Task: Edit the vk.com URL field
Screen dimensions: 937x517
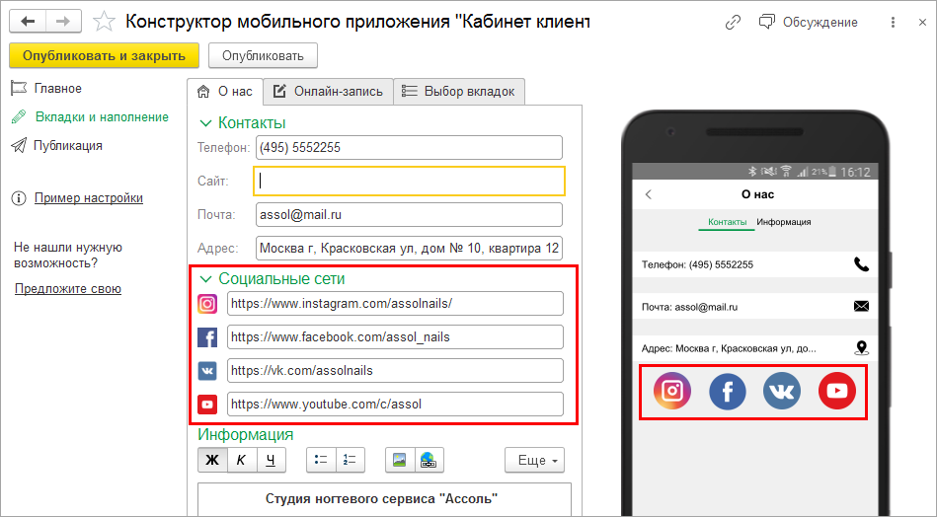Action: click(x=395, y=370)
